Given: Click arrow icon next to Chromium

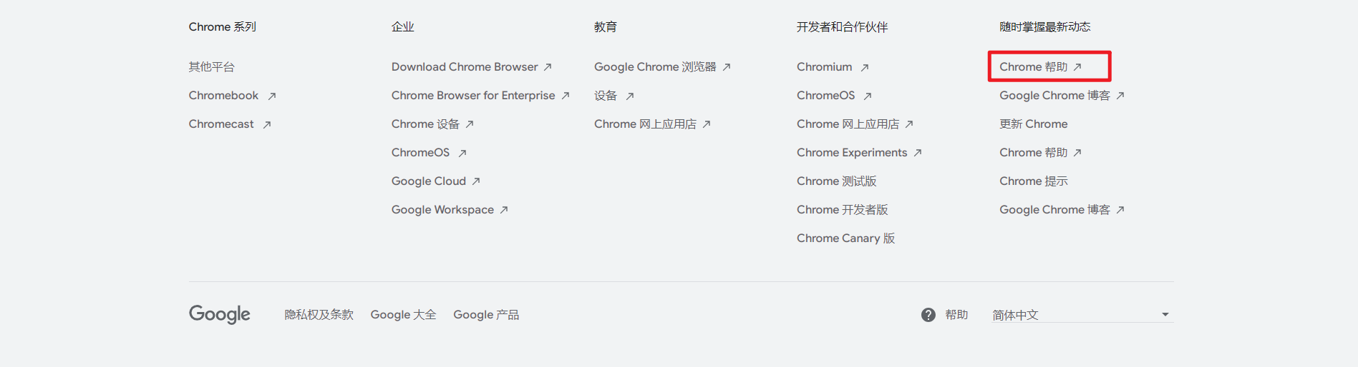Looking at the screenshot, I should 865,67.
